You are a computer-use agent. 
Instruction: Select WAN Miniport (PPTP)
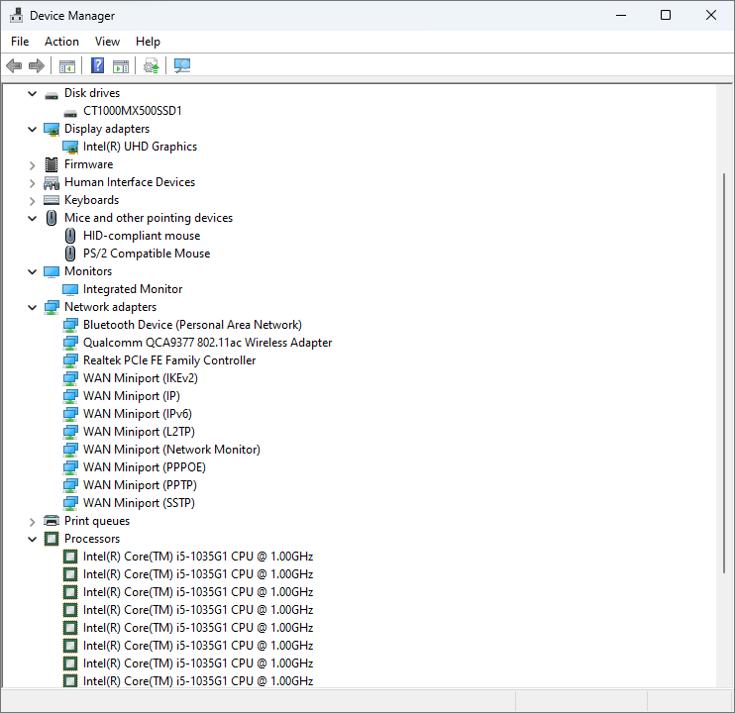coord(140,485)
